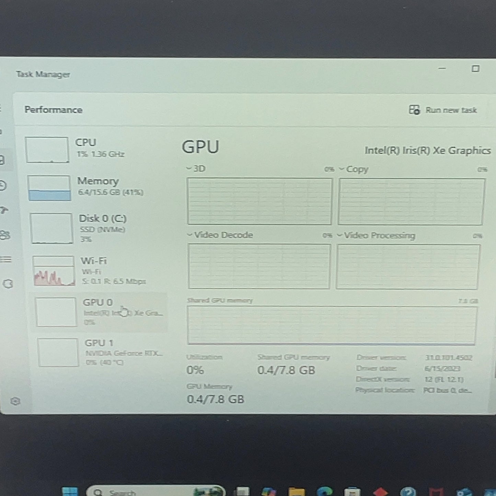
Task: Switch to the Users page icon
Action: pos(5,235)
